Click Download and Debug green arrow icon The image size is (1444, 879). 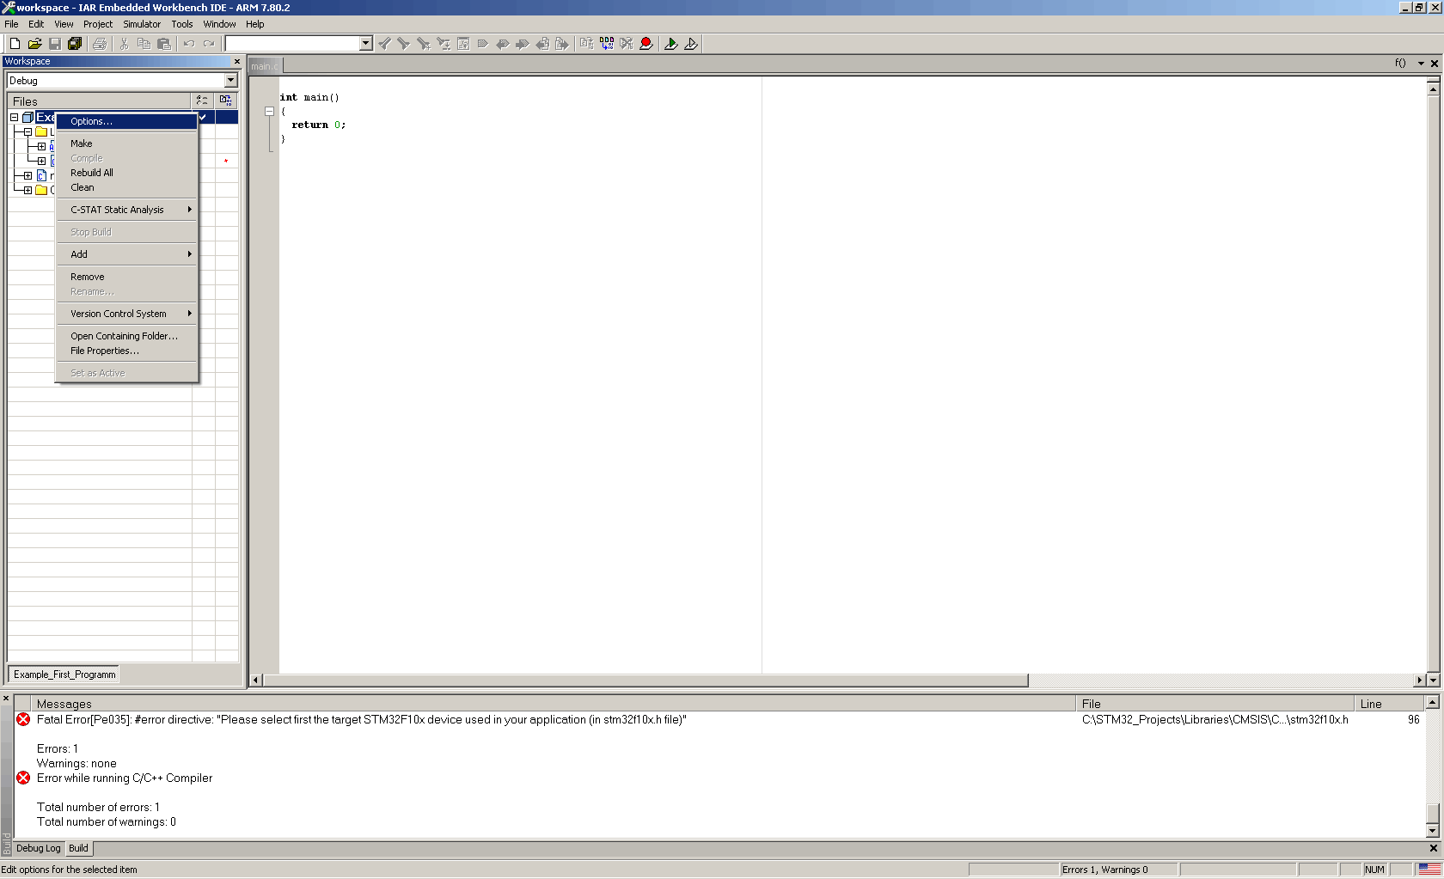click(671, 44)
